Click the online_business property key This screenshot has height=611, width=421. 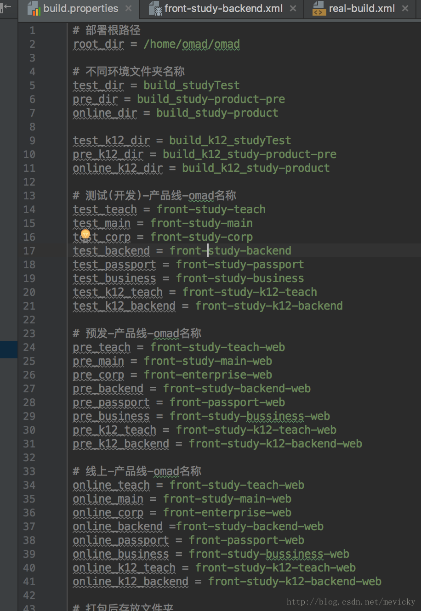[x=121, y=554]
